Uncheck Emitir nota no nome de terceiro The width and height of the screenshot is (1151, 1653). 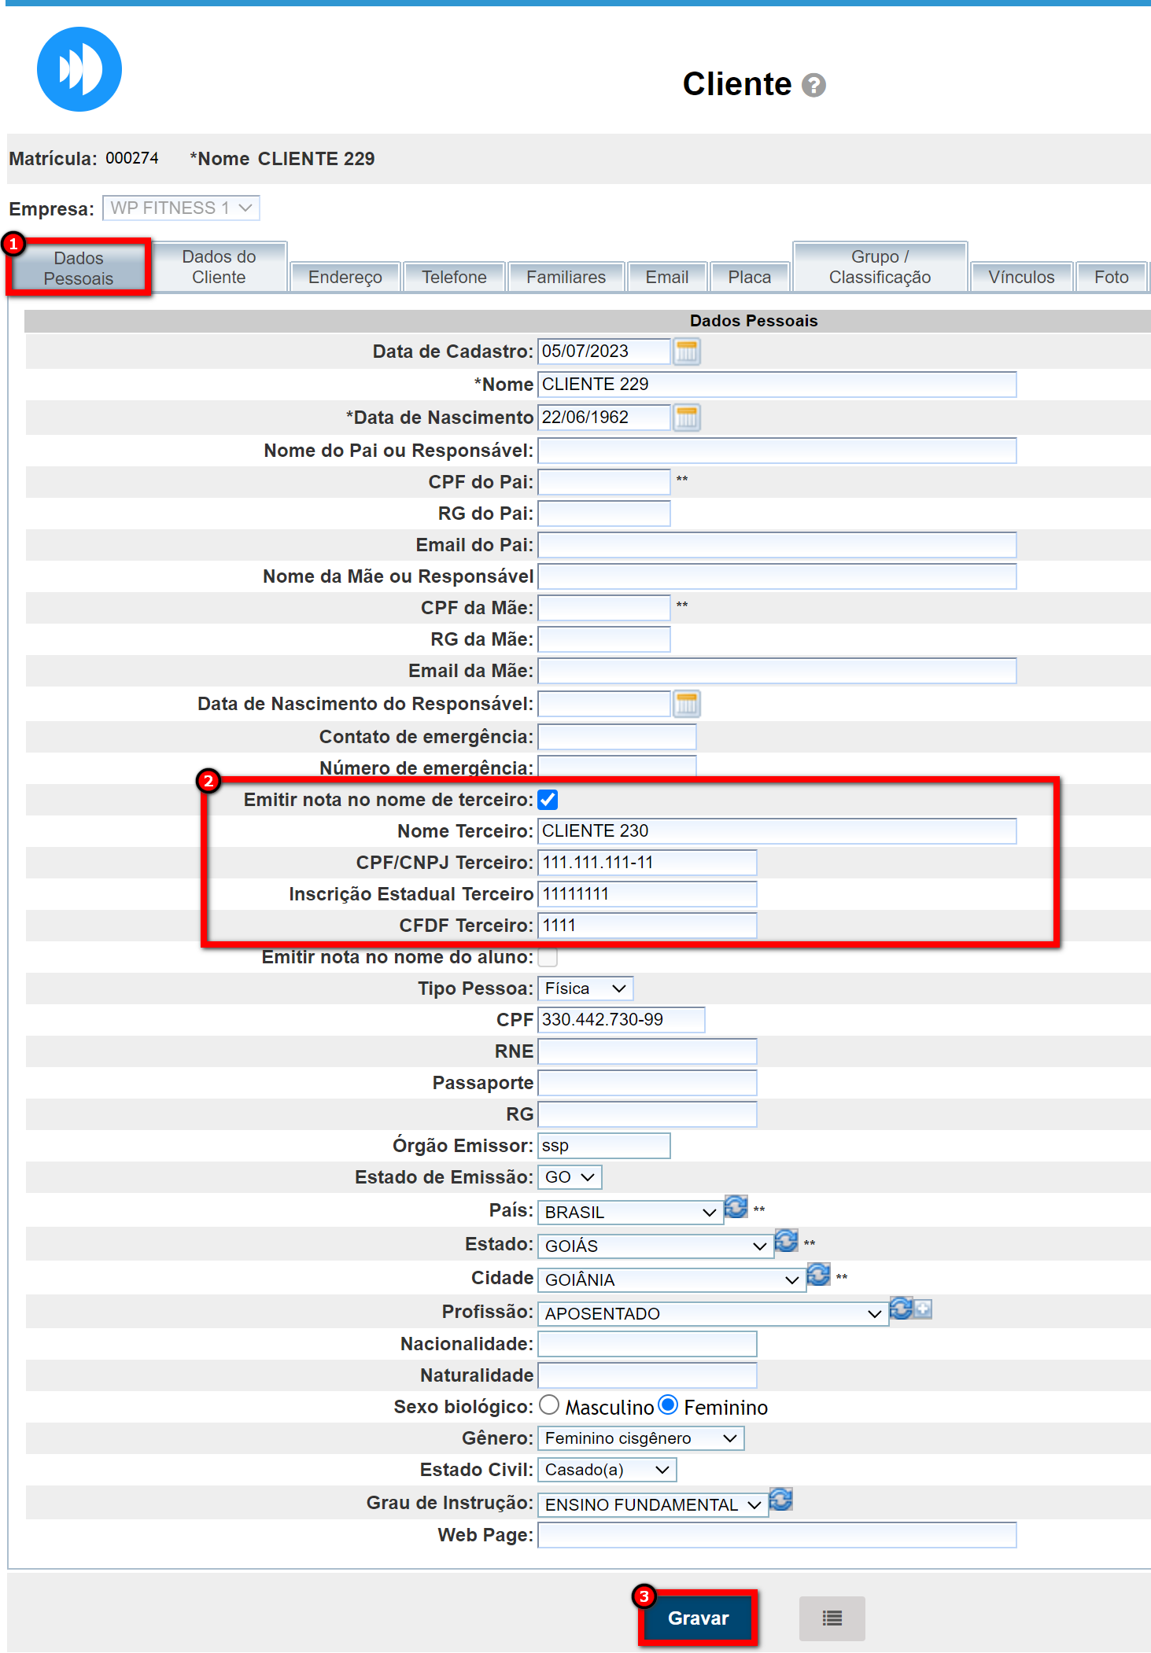[548, 800]
